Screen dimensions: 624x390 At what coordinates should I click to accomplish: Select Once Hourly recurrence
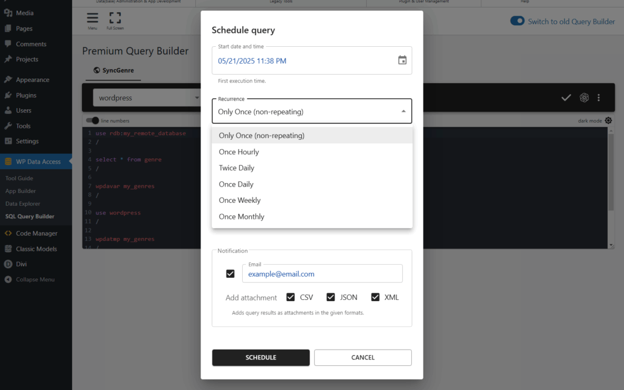[312, 152]
